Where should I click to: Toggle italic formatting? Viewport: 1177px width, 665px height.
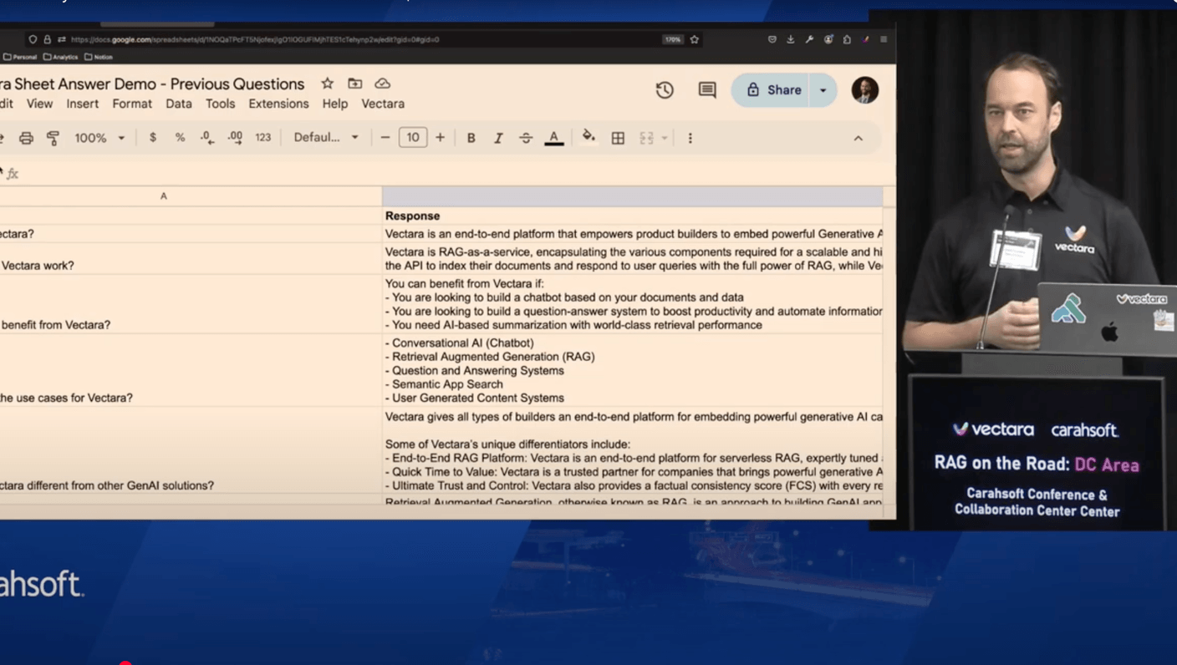tap(498, 138)
